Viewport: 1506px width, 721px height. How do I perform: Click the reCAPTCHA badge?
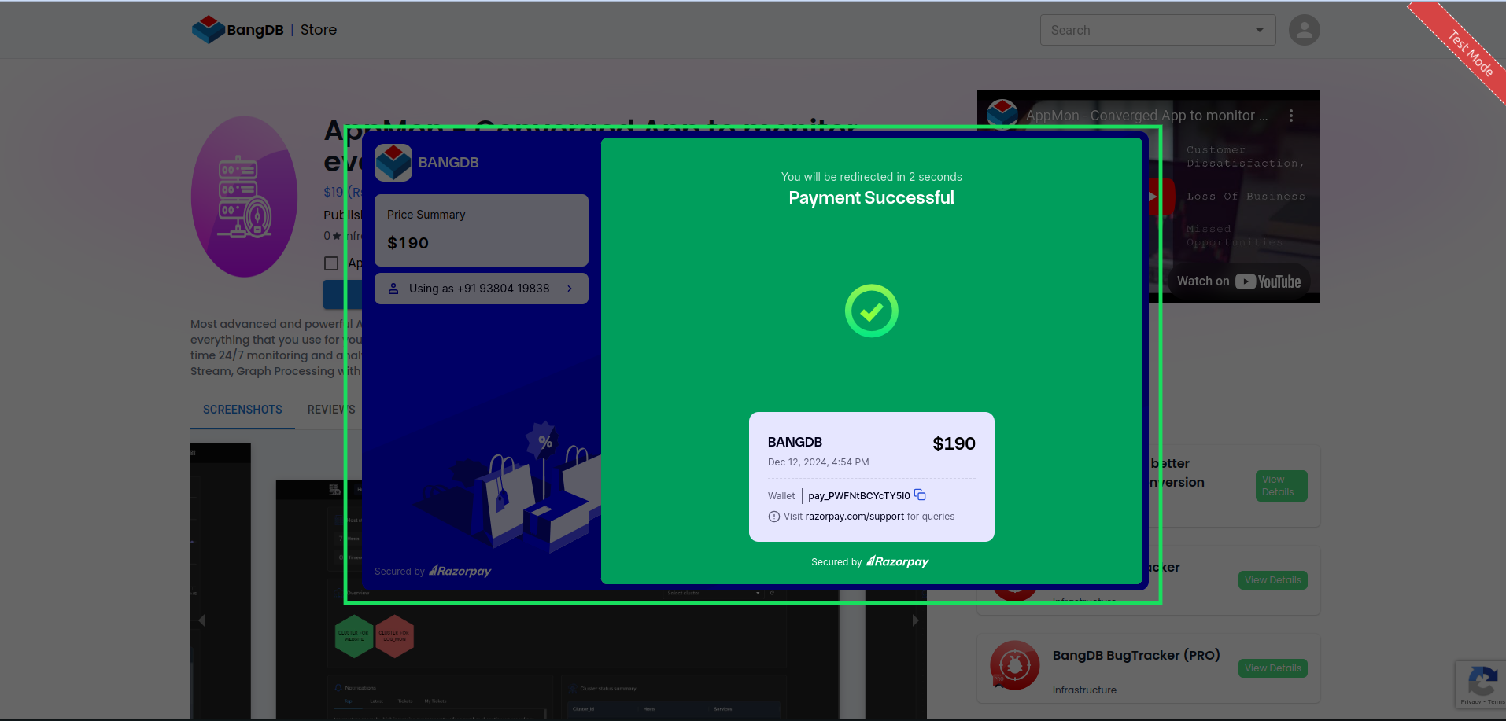1481,685
